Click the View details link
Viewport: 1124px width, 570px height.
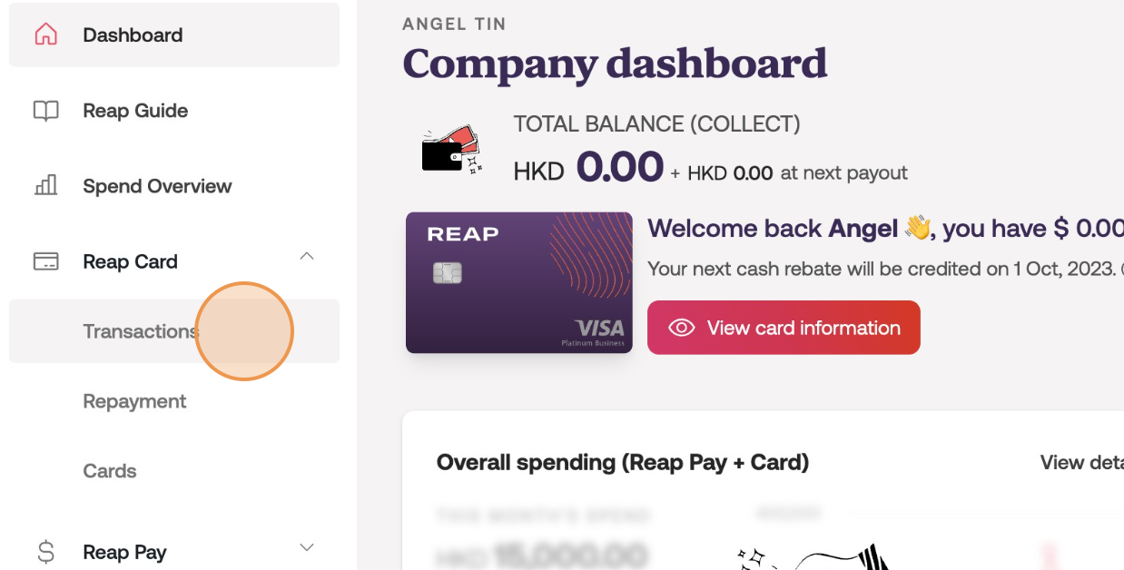click(1080, 463)
